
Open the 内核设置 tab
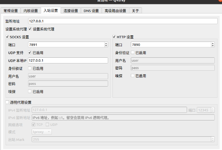tap(30, 11)
